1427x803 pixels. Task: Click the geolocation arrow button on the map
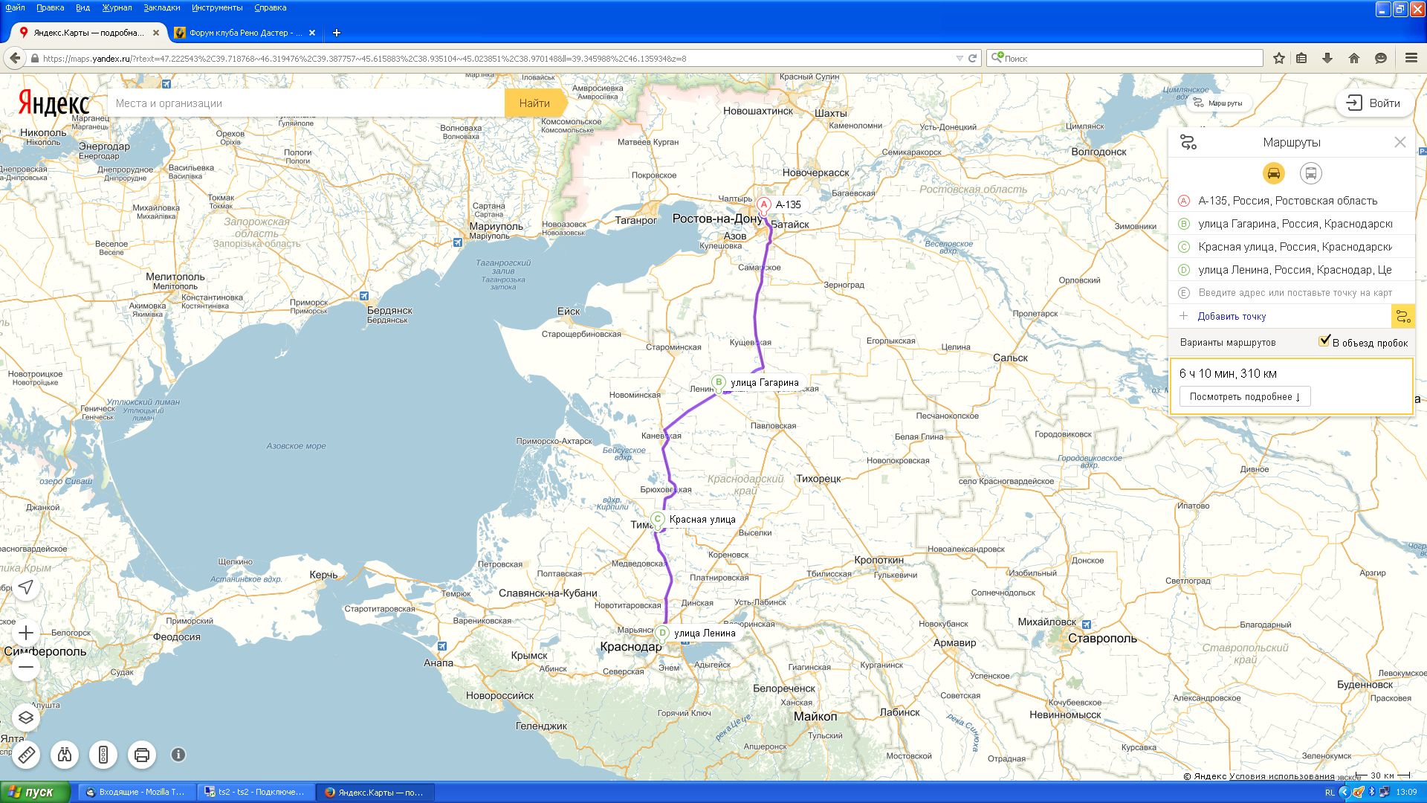point(26,587)
